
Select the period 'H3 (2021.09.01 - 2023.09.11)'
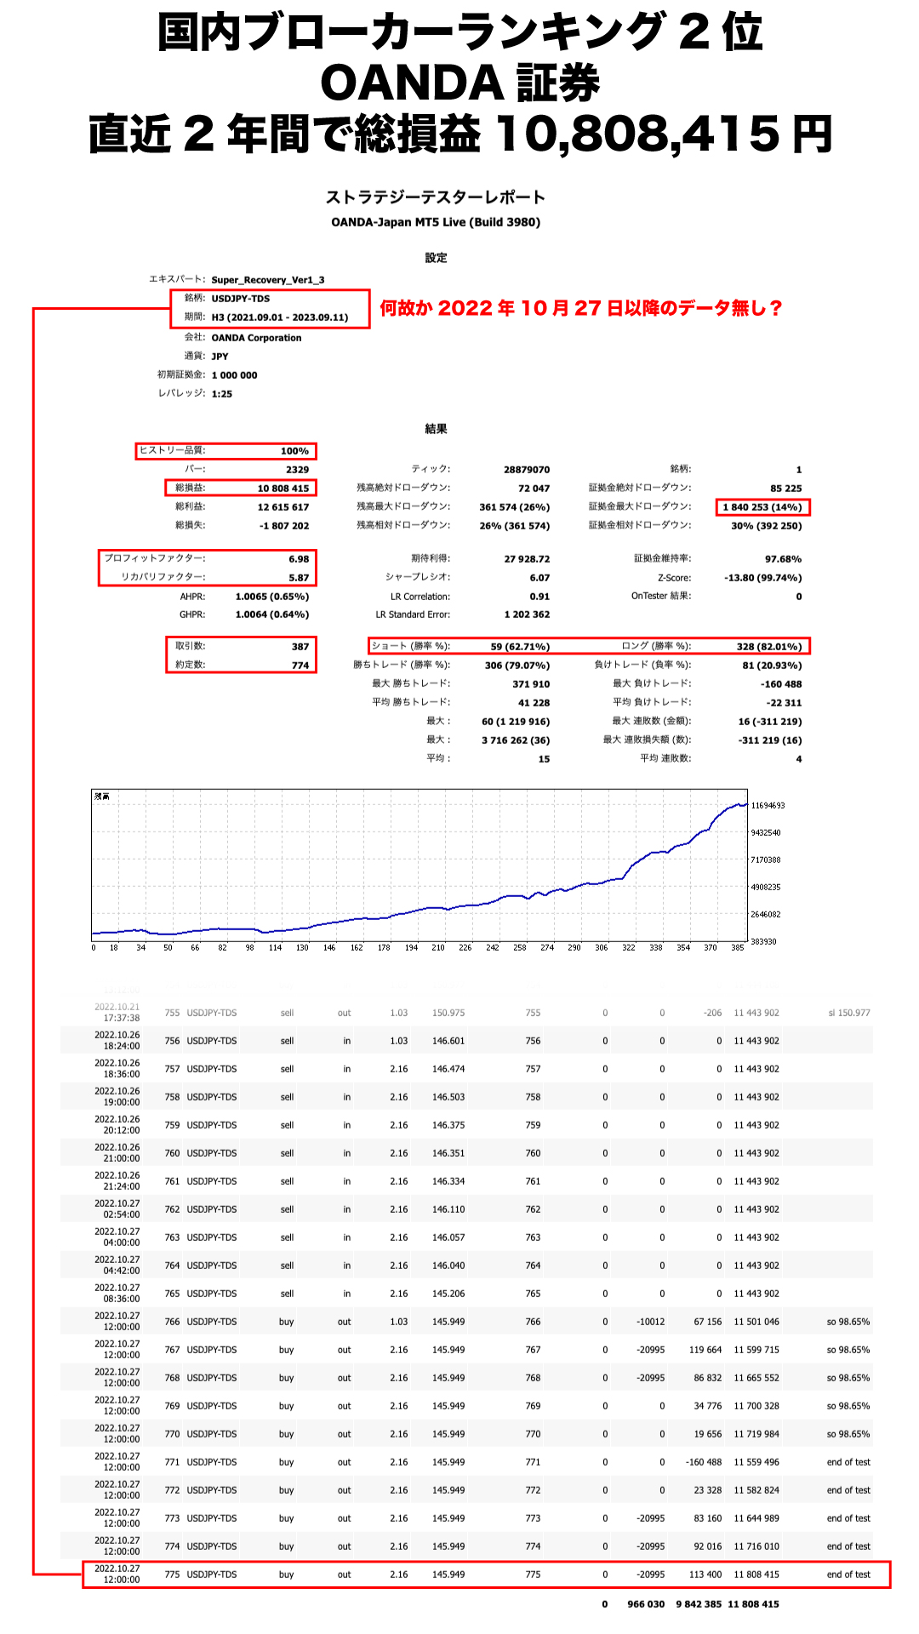point(280,317)
